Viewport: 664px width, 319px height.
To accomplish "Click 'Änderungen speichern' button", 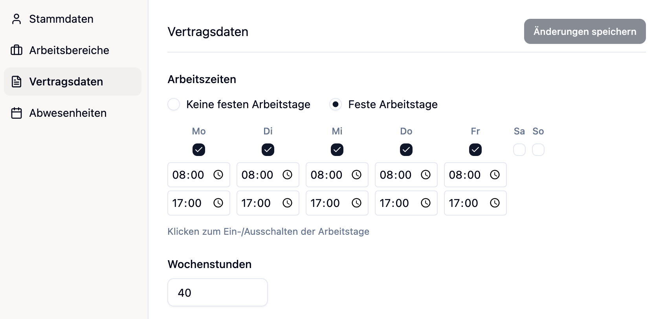I will [585, 31].
